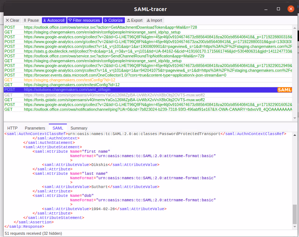This screenshot has width=299, height=237.
Task: Select the orange GET testConfig/?id=12 request
Action: [148, 80]
